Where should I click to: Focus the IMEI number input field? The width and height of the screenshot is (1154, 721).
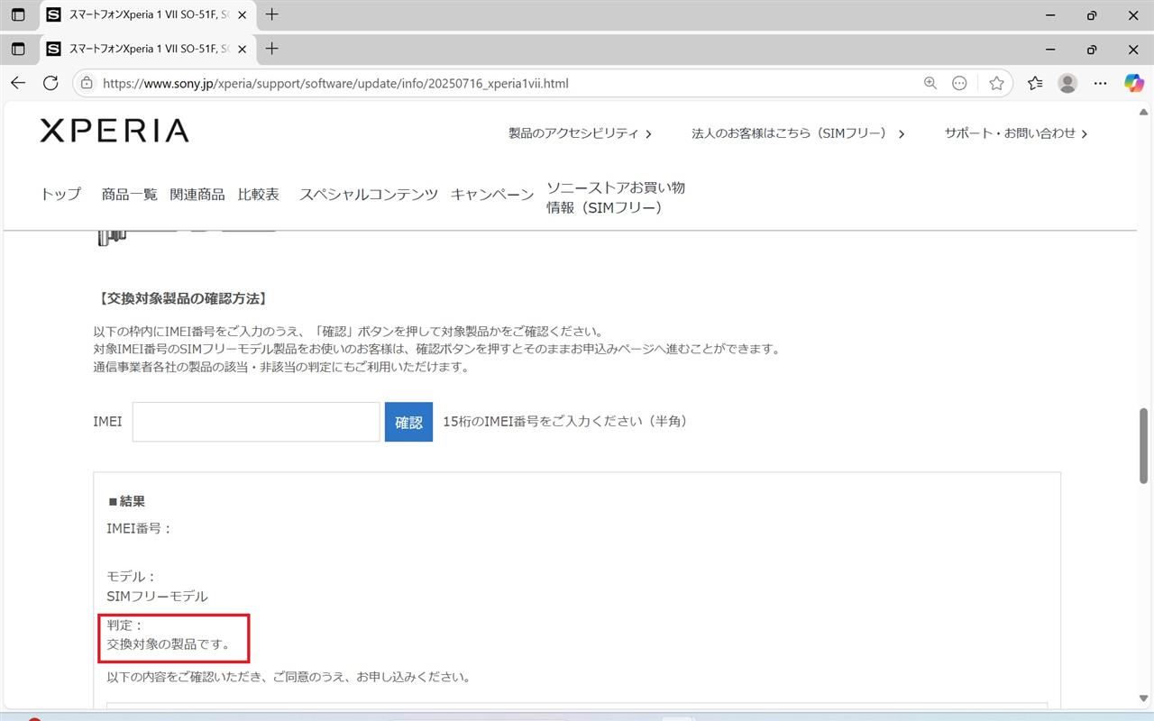(256, 422)
